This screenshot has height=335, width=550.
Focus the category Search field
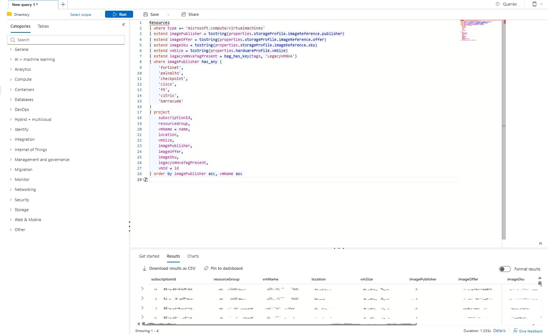point(66,40)
